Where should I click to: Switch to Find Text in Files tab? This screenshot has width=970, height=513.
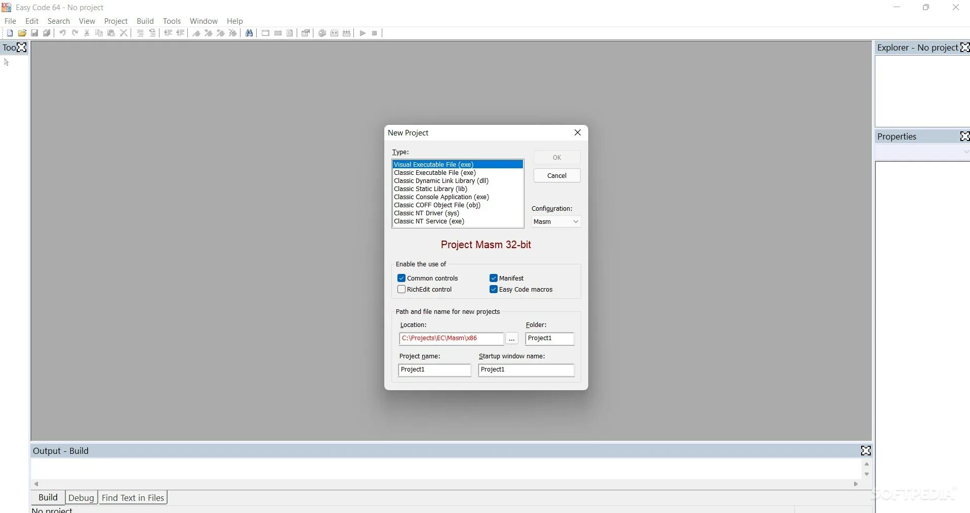click(133, 498)
